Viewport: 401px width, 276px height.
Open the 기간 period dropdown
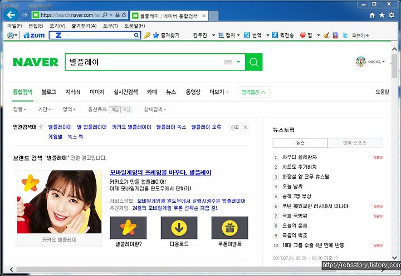pyautogui.click(x=44, y=109)
